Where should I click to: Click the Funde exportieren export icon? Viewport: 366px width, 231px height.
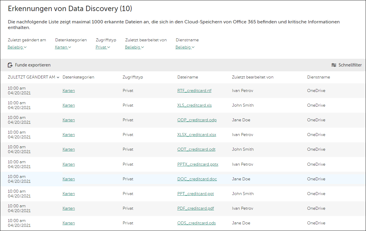click(10, 65)
